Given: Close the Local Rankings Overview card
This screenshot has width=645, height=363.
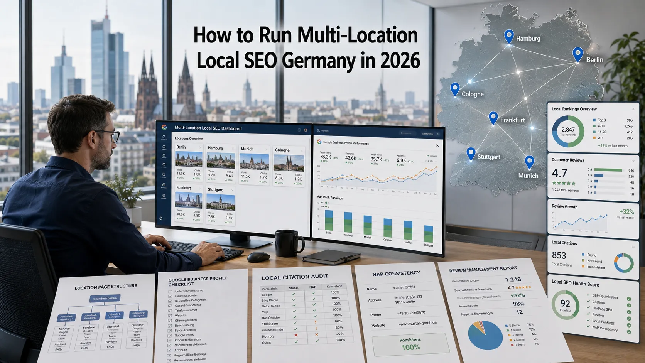Looking at the screenshot, I should [633, 109].
